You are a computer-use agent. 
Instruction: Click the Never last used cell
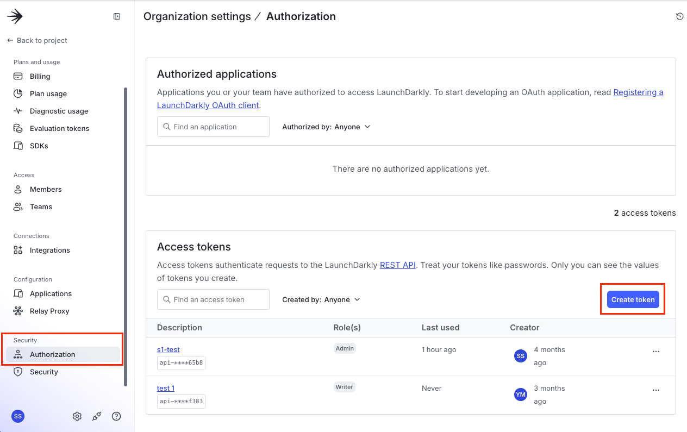432,388
